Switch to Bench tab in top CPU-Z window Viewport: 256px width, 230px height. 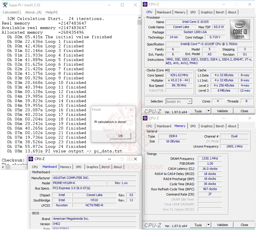click(220, 12)
